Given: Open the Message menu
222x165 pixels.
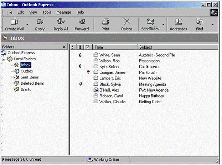Looking at the screenshot, I should 63,12.
